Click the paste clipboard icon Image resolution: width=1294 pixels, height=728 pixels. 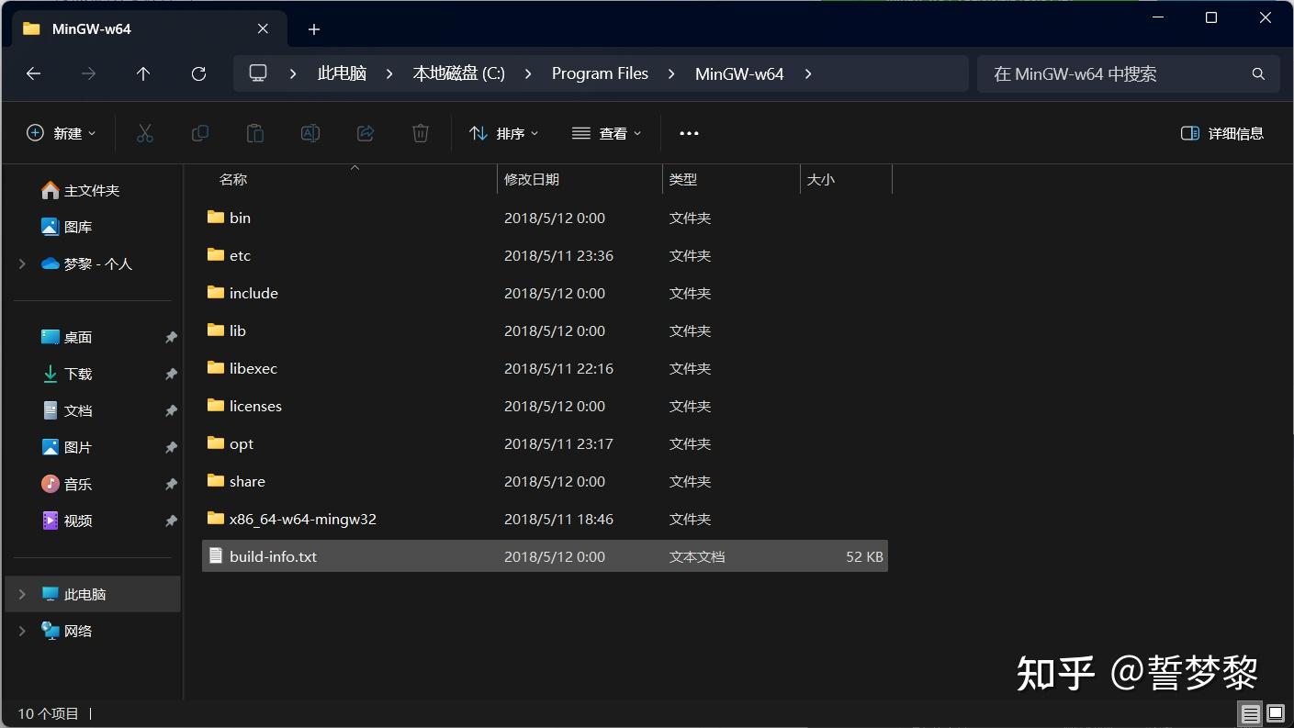pyautogui.click(x=255, y=133)
